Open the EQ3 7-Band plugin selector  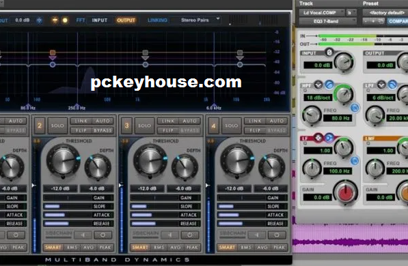click(x=327, y=21)
